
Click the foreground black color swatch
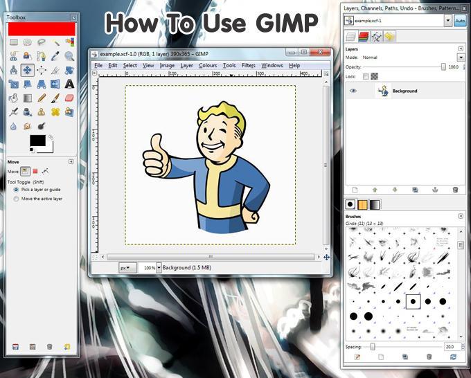pos(38,141)
